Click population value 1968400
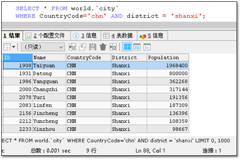The width and height of the screenshot is (241, 160). [x=168, y=65]
